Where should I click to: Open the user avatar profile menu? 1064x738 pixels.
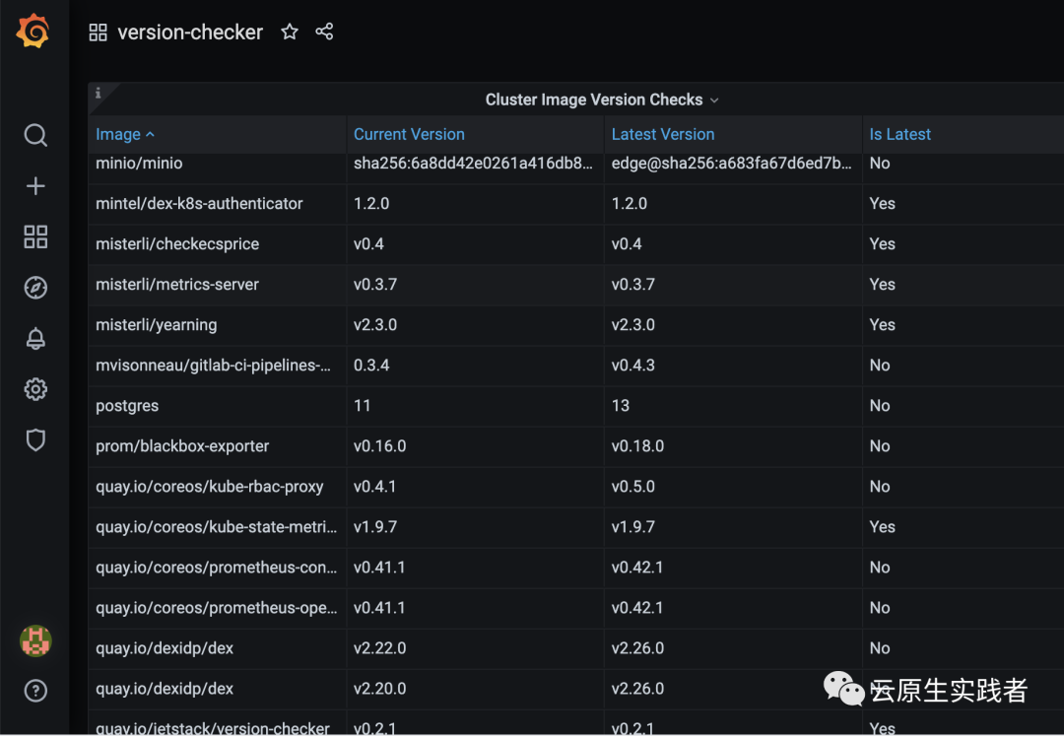35,640
